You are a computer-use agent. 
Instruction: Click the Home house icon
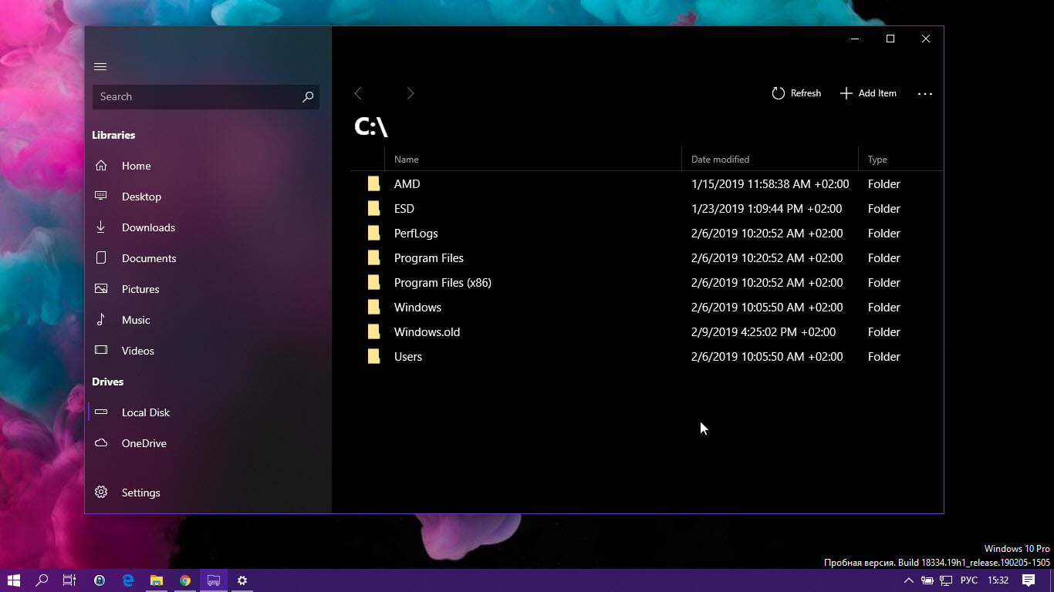(x=101, y=166)
